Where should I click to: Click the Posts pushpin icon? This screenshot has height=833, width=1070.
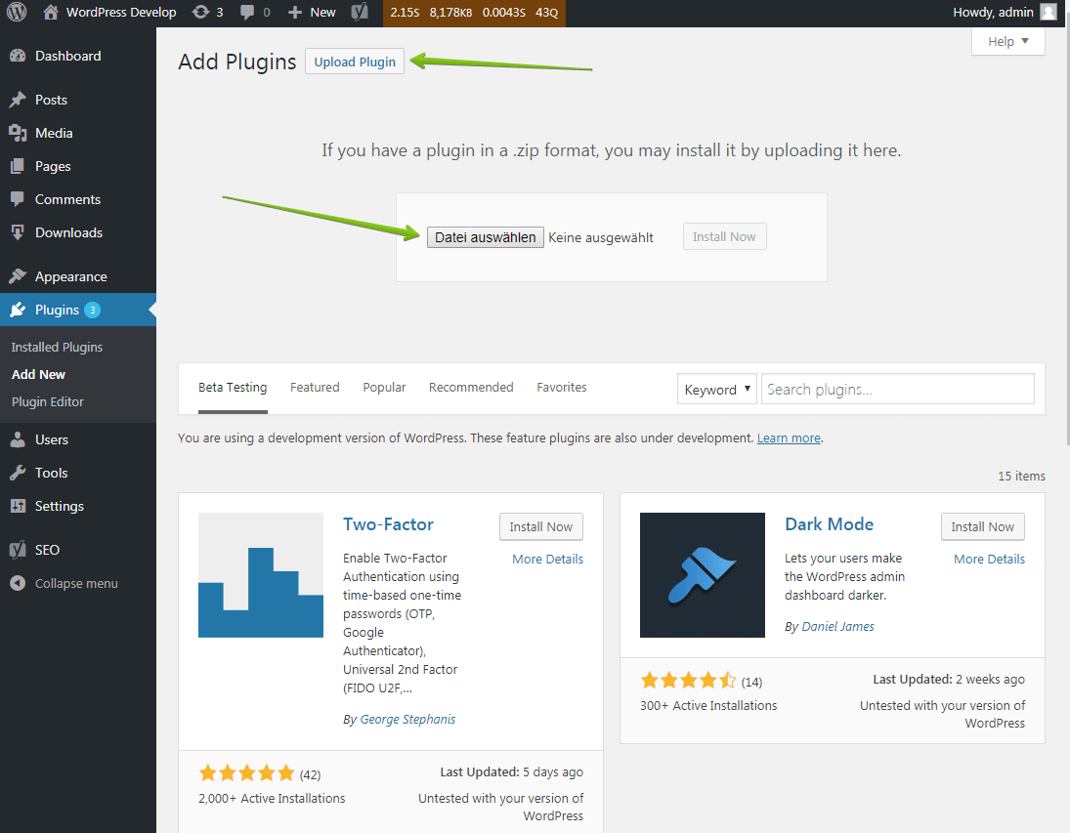point(18,100)
